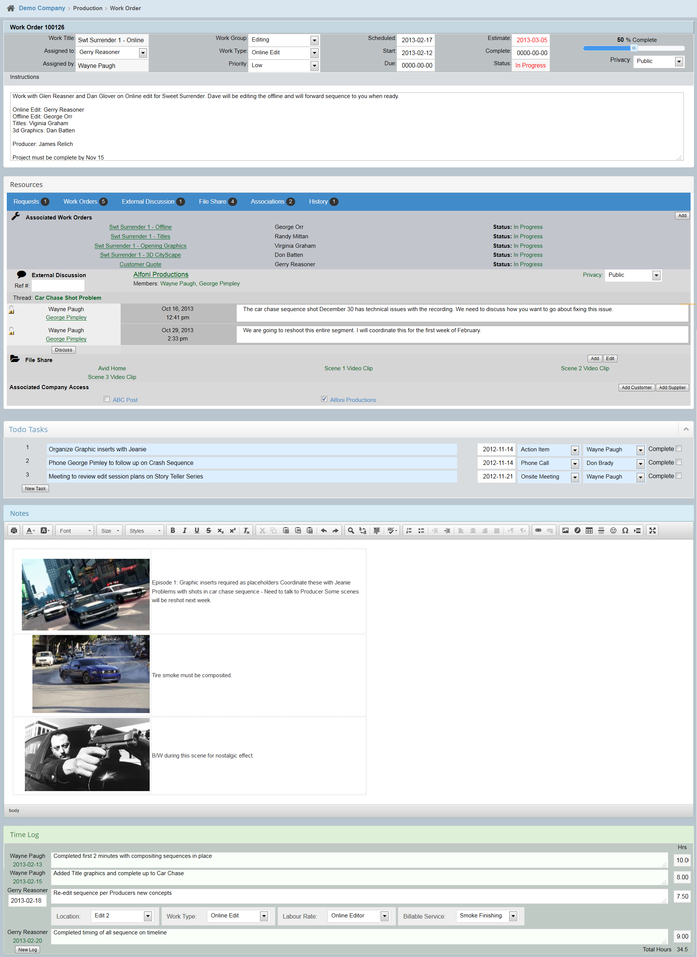Insert a smiley emoticon
Viewport: 697px width, 957px height.
click(x=613, y=531)
